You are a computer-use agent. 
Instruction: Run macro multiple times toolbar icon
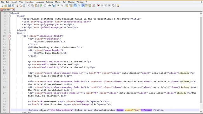coord(109,5)
